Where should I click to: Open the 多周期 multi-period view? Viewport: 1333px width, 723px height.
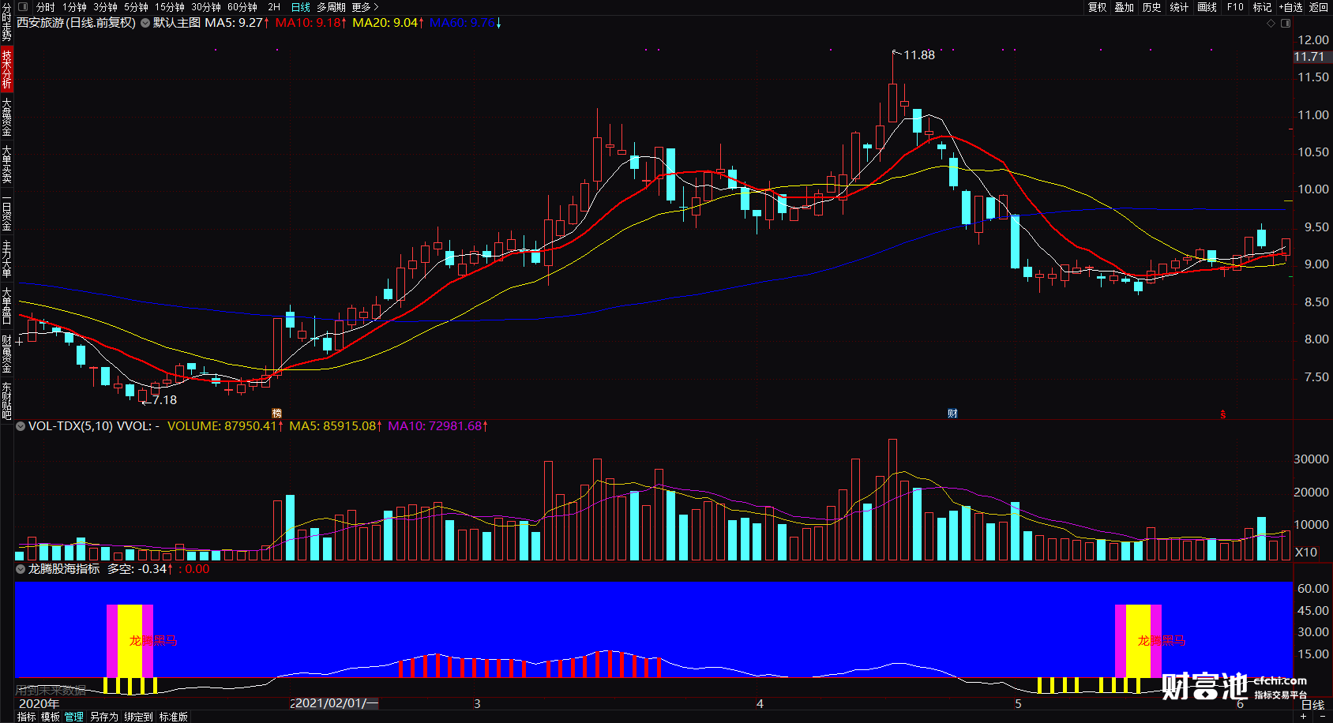331,6
